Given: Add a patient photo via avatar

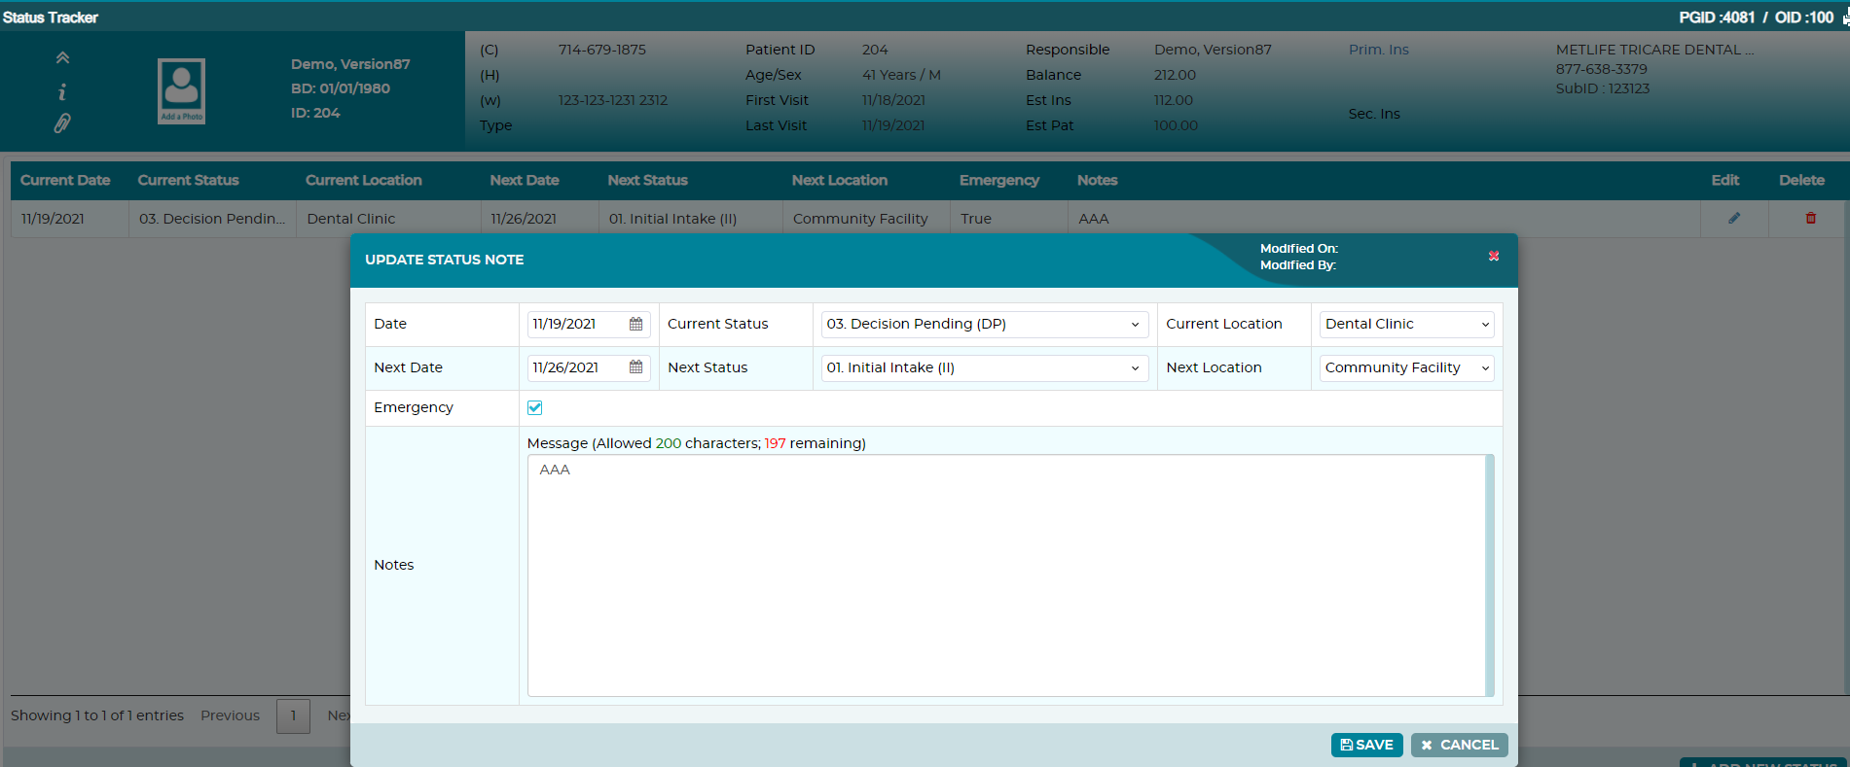Looking at the screenshot, I should pyautogui.click(x=182, y=91).
